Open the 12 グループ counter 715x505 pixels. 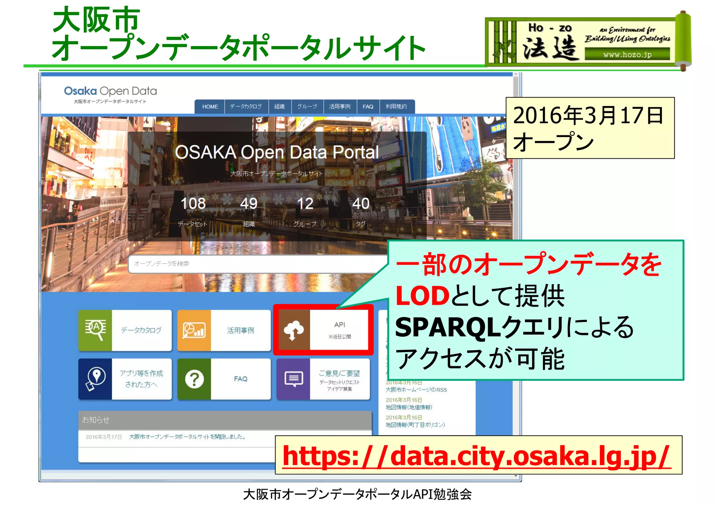pyautogui.click(x=305, y=212)
